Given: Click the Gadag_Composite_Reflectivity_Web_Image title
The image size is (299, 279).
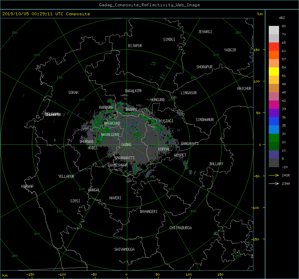Looking at the screenshot, I should (x=149, y=5).
